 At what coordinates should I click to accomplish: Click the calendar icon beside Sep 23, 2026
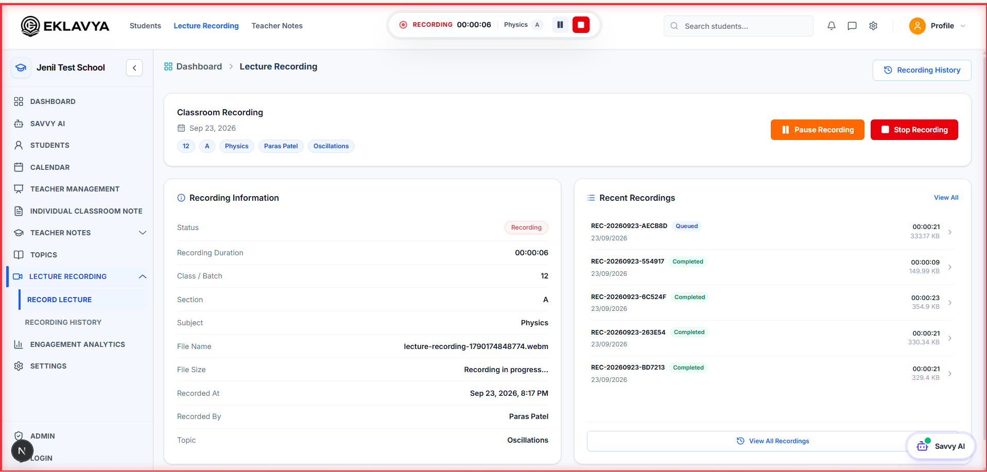[x=181, y=128]
